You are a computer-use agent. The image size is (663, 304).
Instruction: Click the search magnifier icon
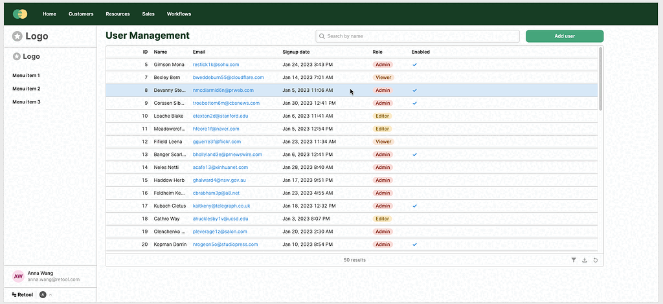click(322, 36)
